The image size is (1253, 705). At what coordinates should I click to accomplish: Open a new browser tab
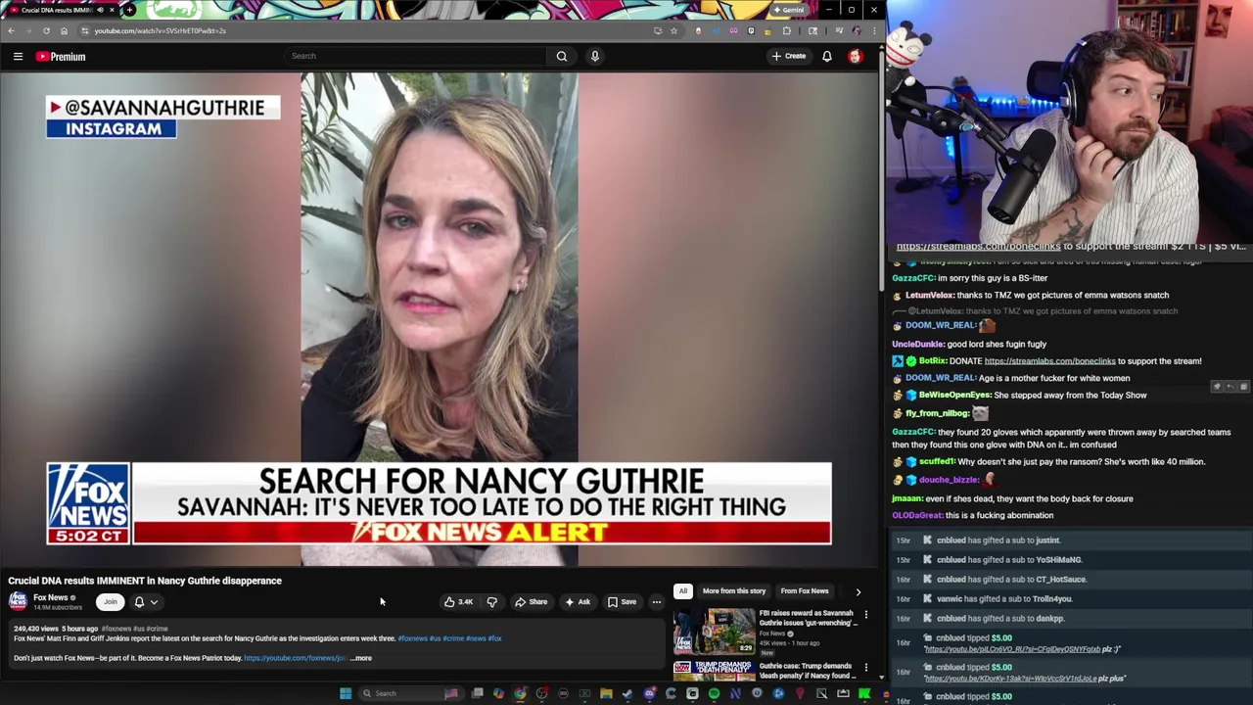[129, 10]
